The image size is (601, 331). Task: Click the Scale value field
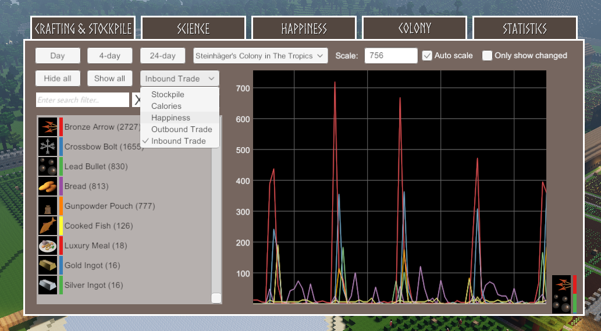pyautogui.click(x=390, y=55)
